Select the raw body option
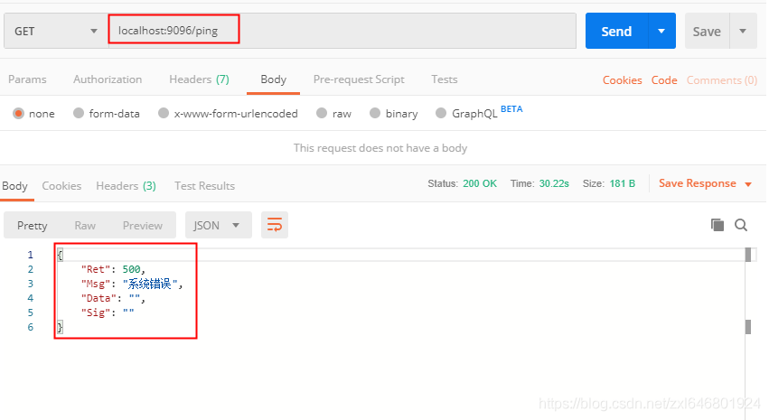The width and height of the screenshot is (769, 420). 321,114
